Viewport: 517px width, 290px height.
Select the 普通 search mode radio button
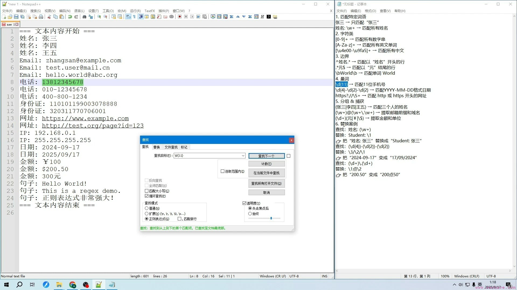coord(147,208)
